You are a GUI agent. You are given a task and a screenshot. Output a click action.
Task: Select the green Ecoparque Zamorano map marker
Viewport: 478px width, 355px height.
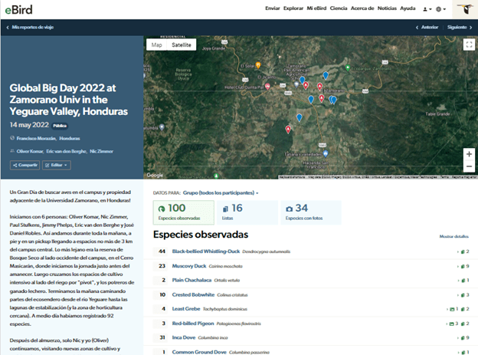point(348,67)
